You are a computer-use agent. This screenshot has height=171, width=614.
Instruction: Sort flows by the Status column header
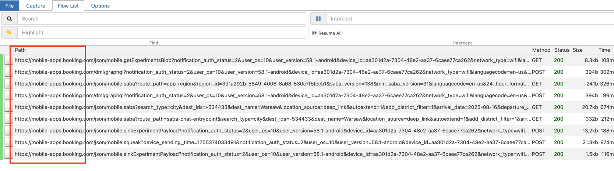(x=562, y=50)
